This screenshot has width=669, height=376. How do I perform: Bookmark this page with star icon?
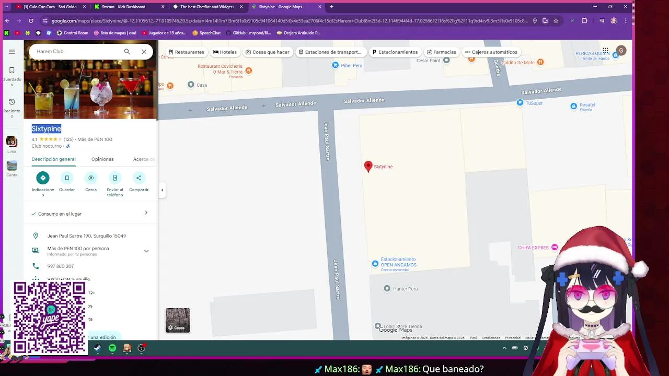556,21
